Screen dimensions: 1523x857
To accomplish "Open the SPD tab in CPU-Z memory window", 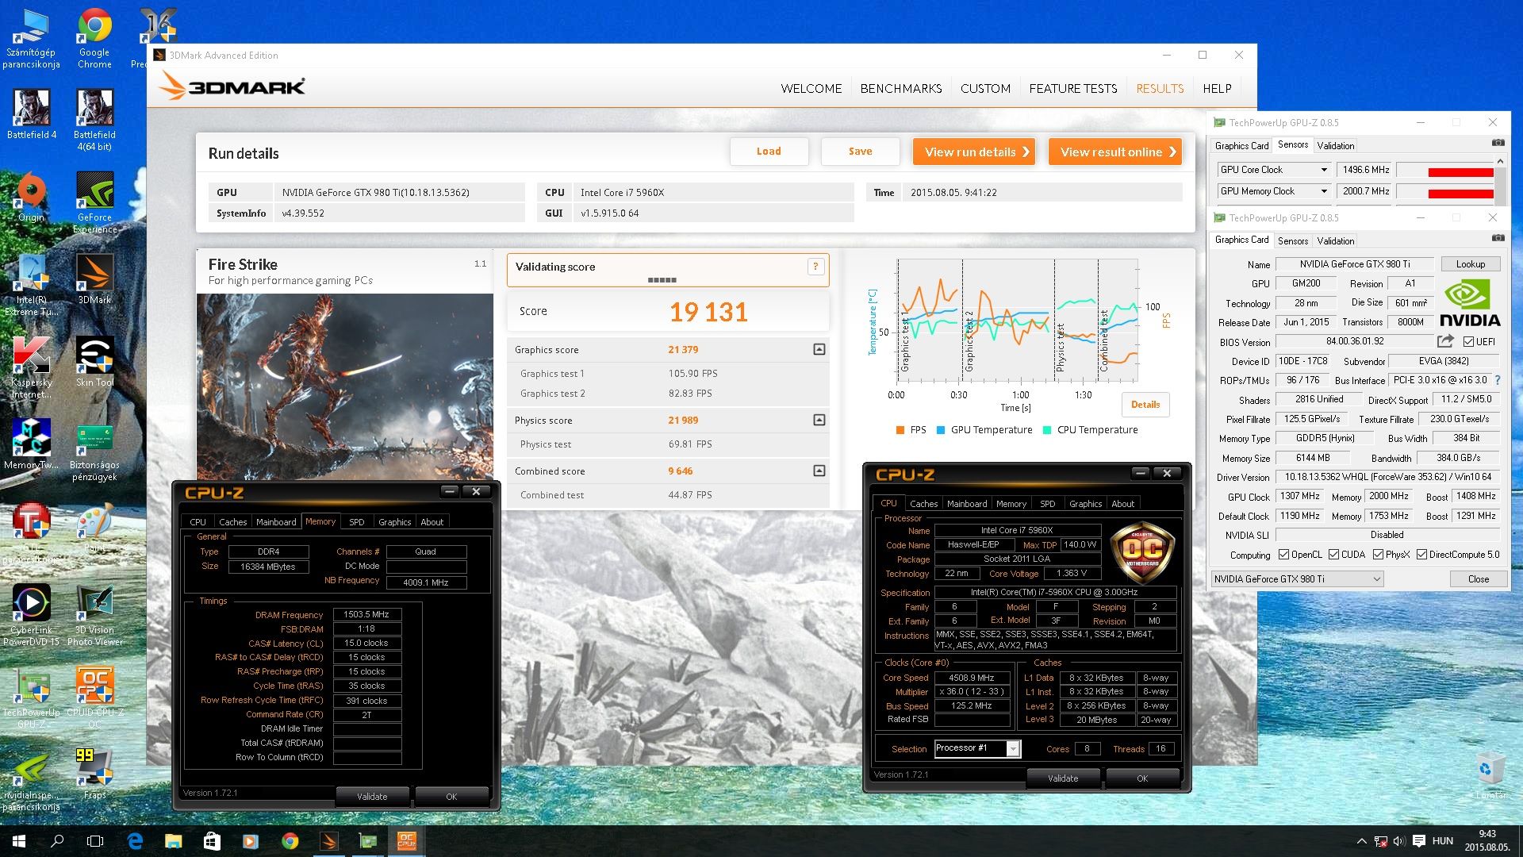I will [356, 521].
